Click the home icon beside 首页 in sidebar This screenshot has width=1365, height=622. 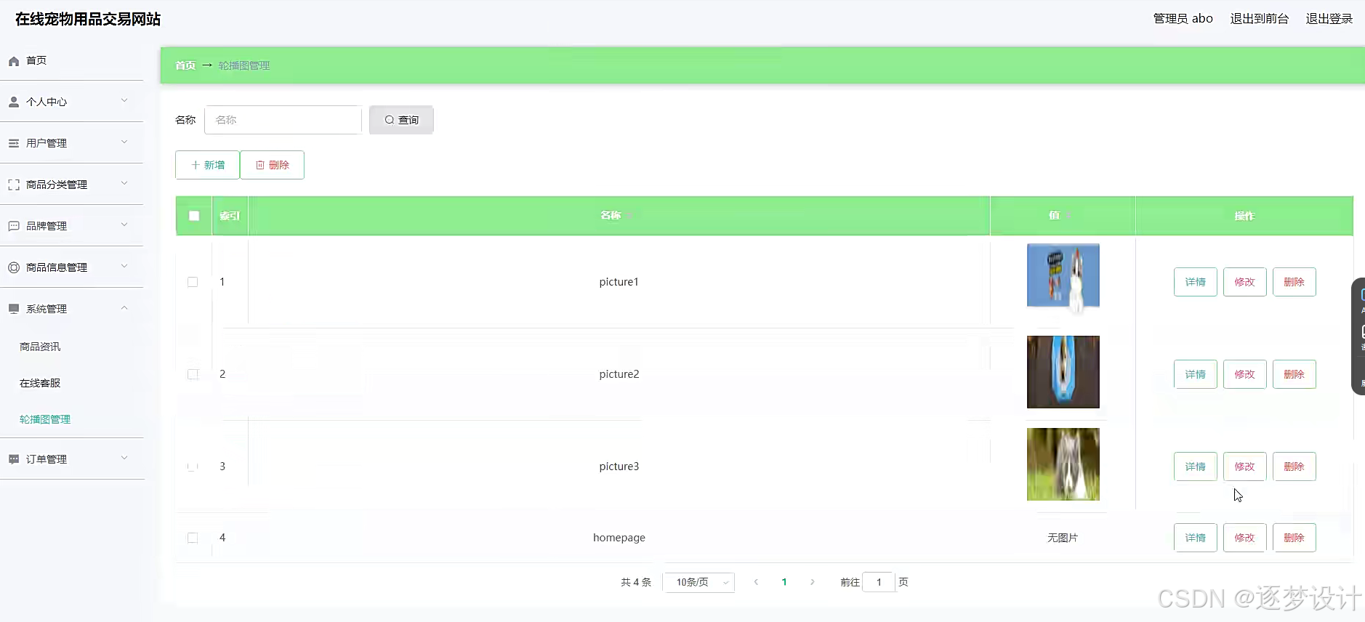(14, 61)
